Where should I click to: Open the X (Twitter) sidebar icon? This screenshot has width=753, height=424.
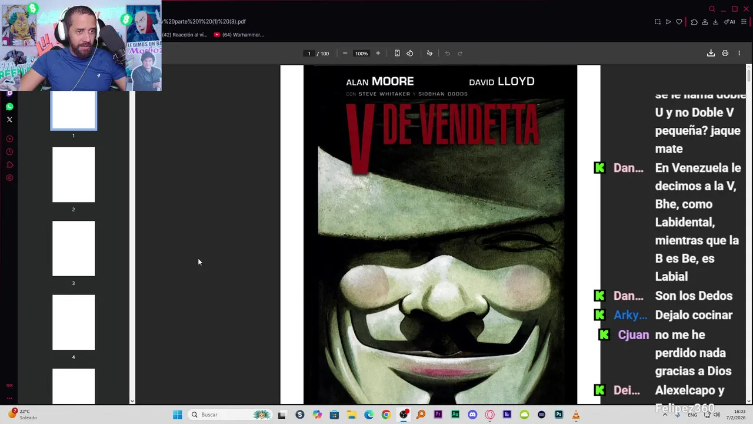[x=9, y=120]
